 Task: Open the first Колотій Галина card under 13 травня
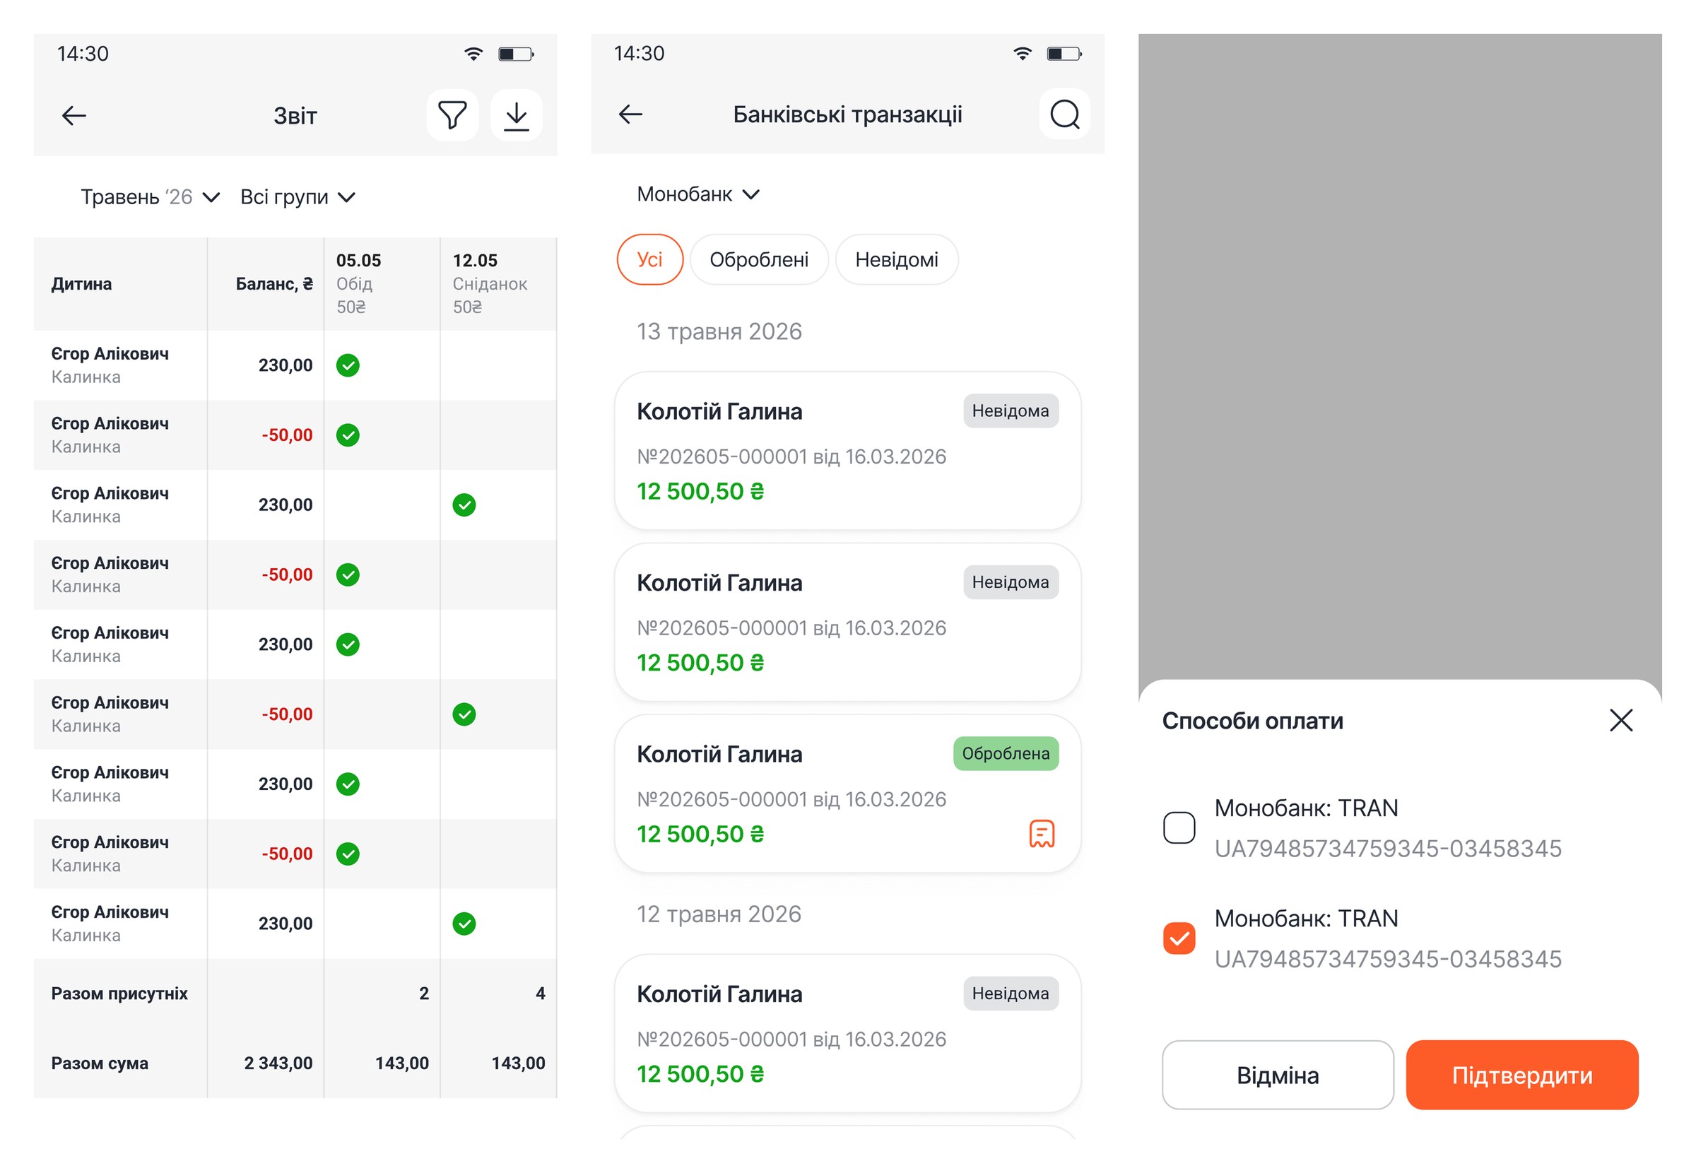(847, 451)
